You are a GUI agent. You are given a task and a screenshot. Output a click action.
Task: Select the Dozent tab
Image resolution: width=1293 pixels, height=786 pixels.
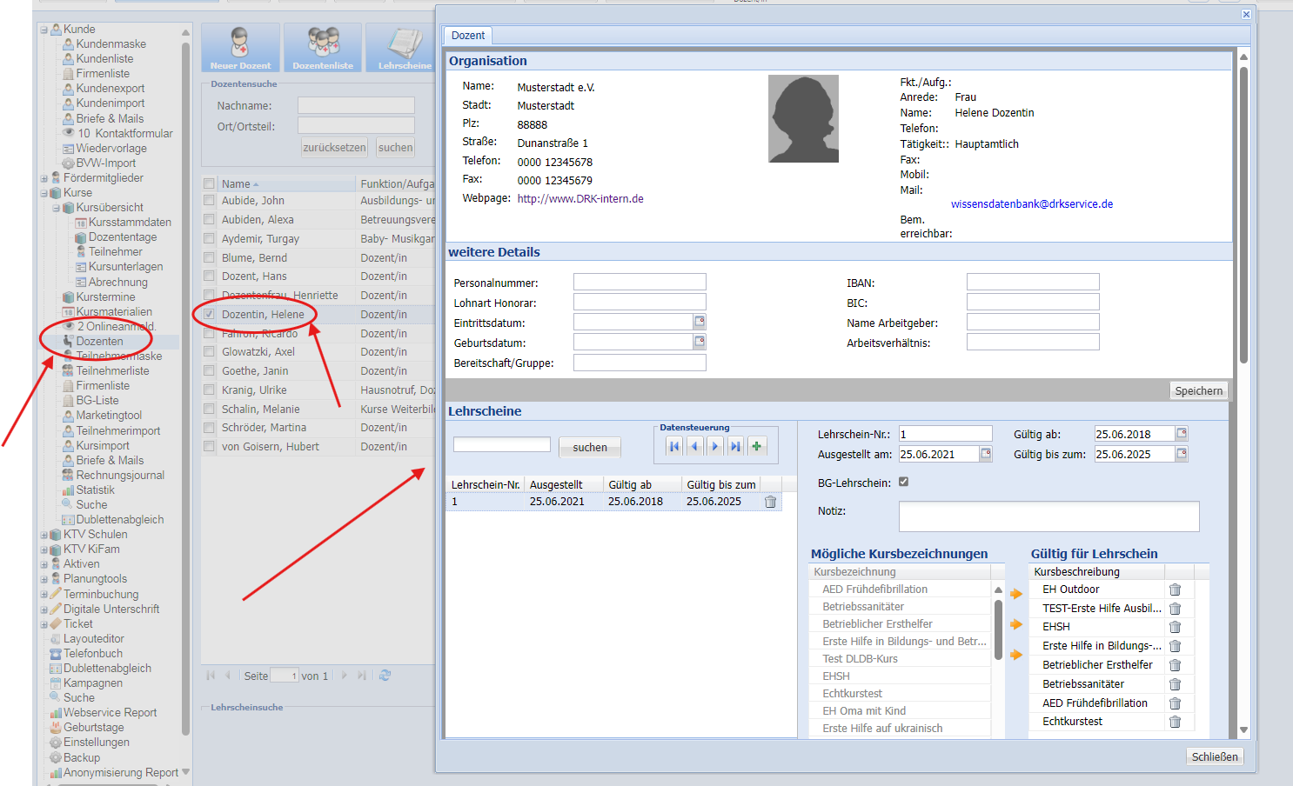point(468,36)
